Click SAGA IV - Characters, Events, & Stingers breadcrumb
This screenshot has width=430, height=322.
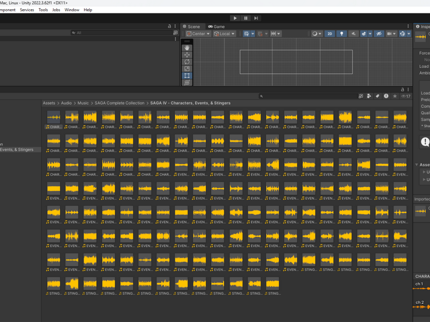click(190, 103)
